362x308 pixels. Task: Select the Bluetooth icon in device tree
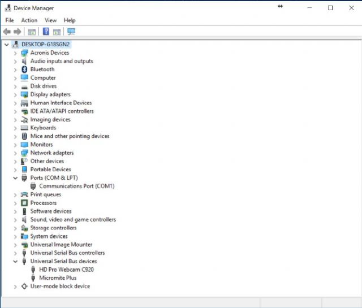click(24, 70)
